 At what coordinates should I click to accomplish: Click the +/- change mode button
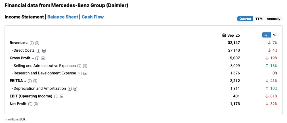[266, 35]
